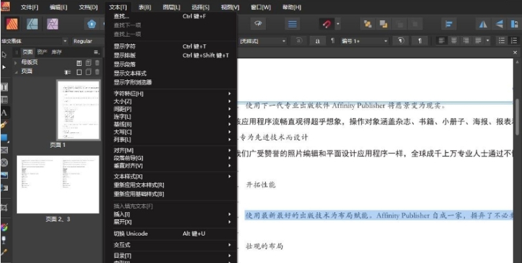Select the Frame Text tool (T)
This screenshot has width=522, height=263.
pyautogui.click(x=4, y=87)
